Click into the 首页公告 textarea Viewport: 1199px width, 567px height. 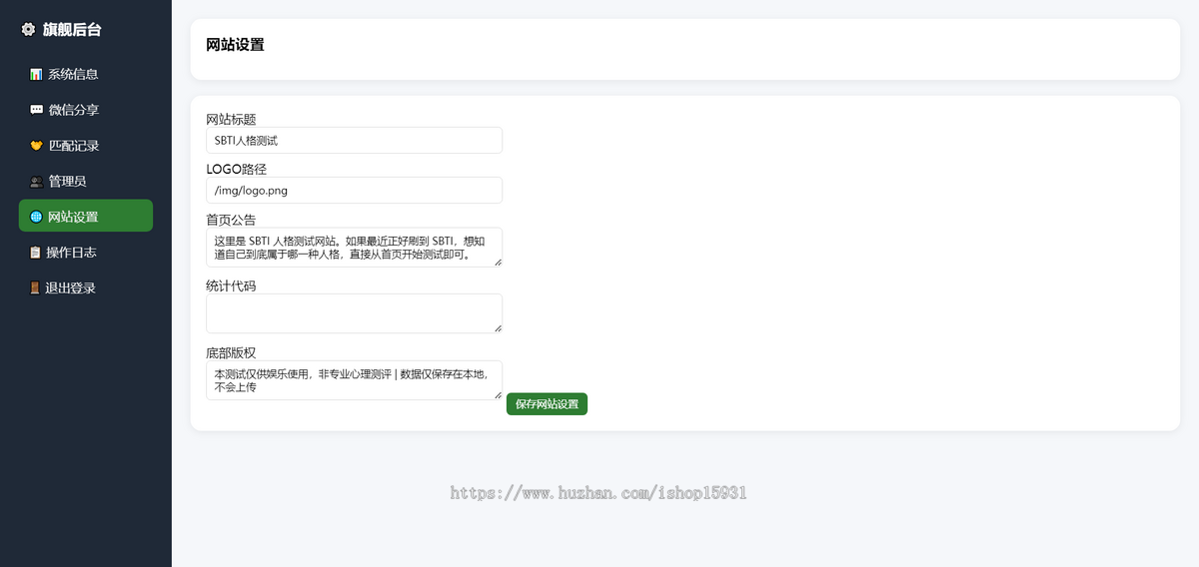354,248
